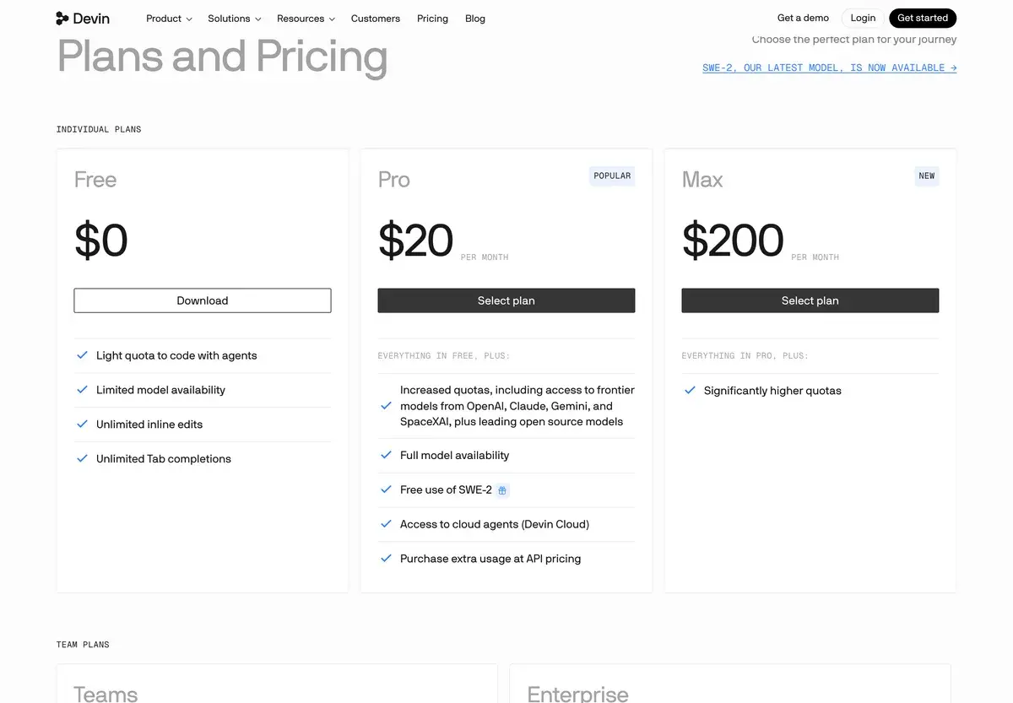This screenshot has width=1013, height=703.
Task: Click the 'Unlimited Tab completions' text
Action: [x=164, y=459]
